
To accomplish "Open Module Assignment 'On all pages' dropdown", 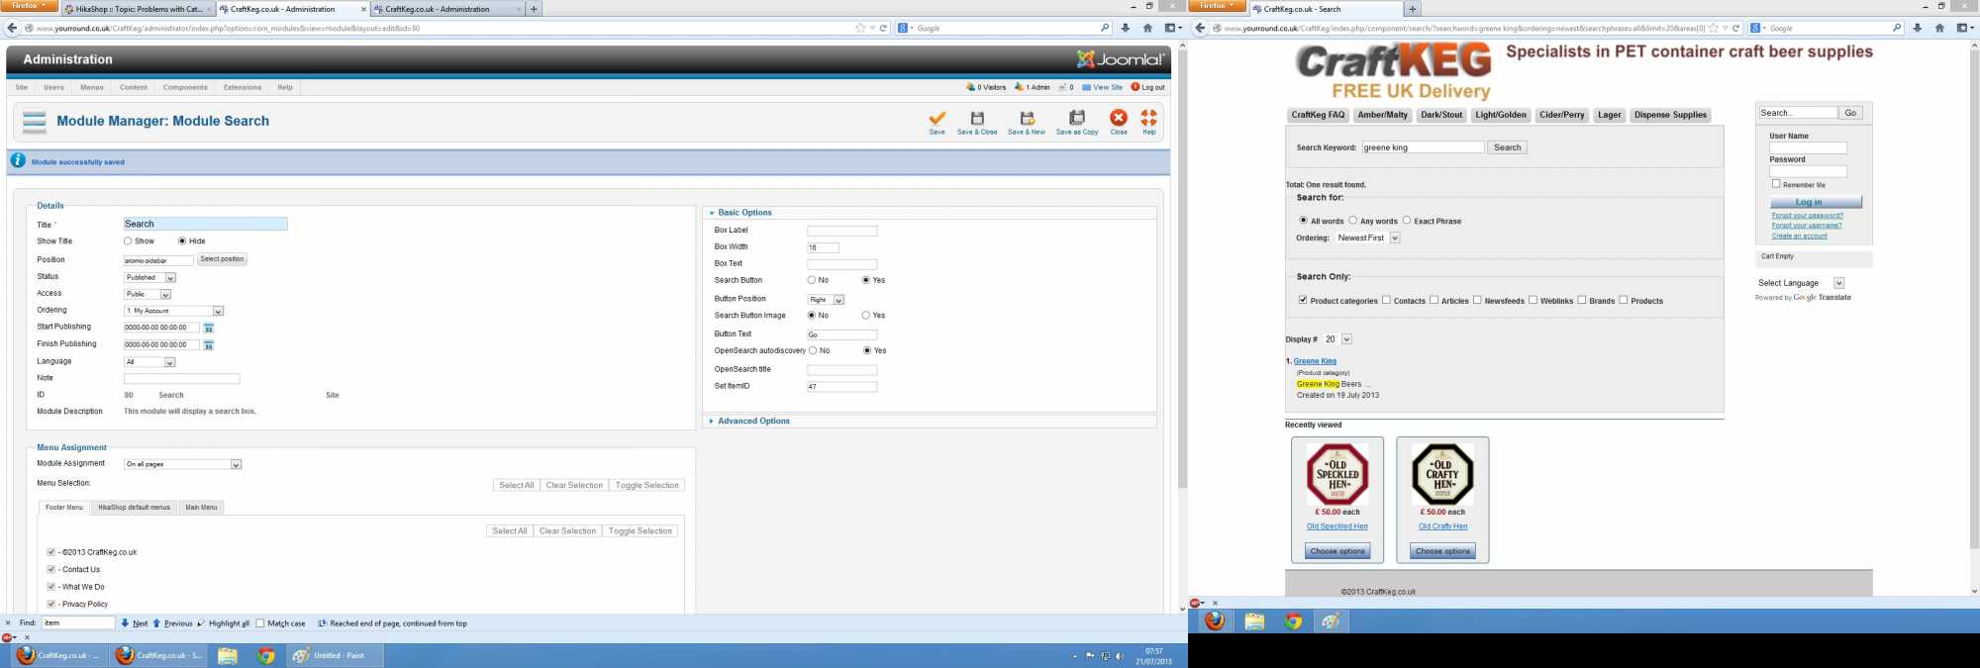I will 183,464.
